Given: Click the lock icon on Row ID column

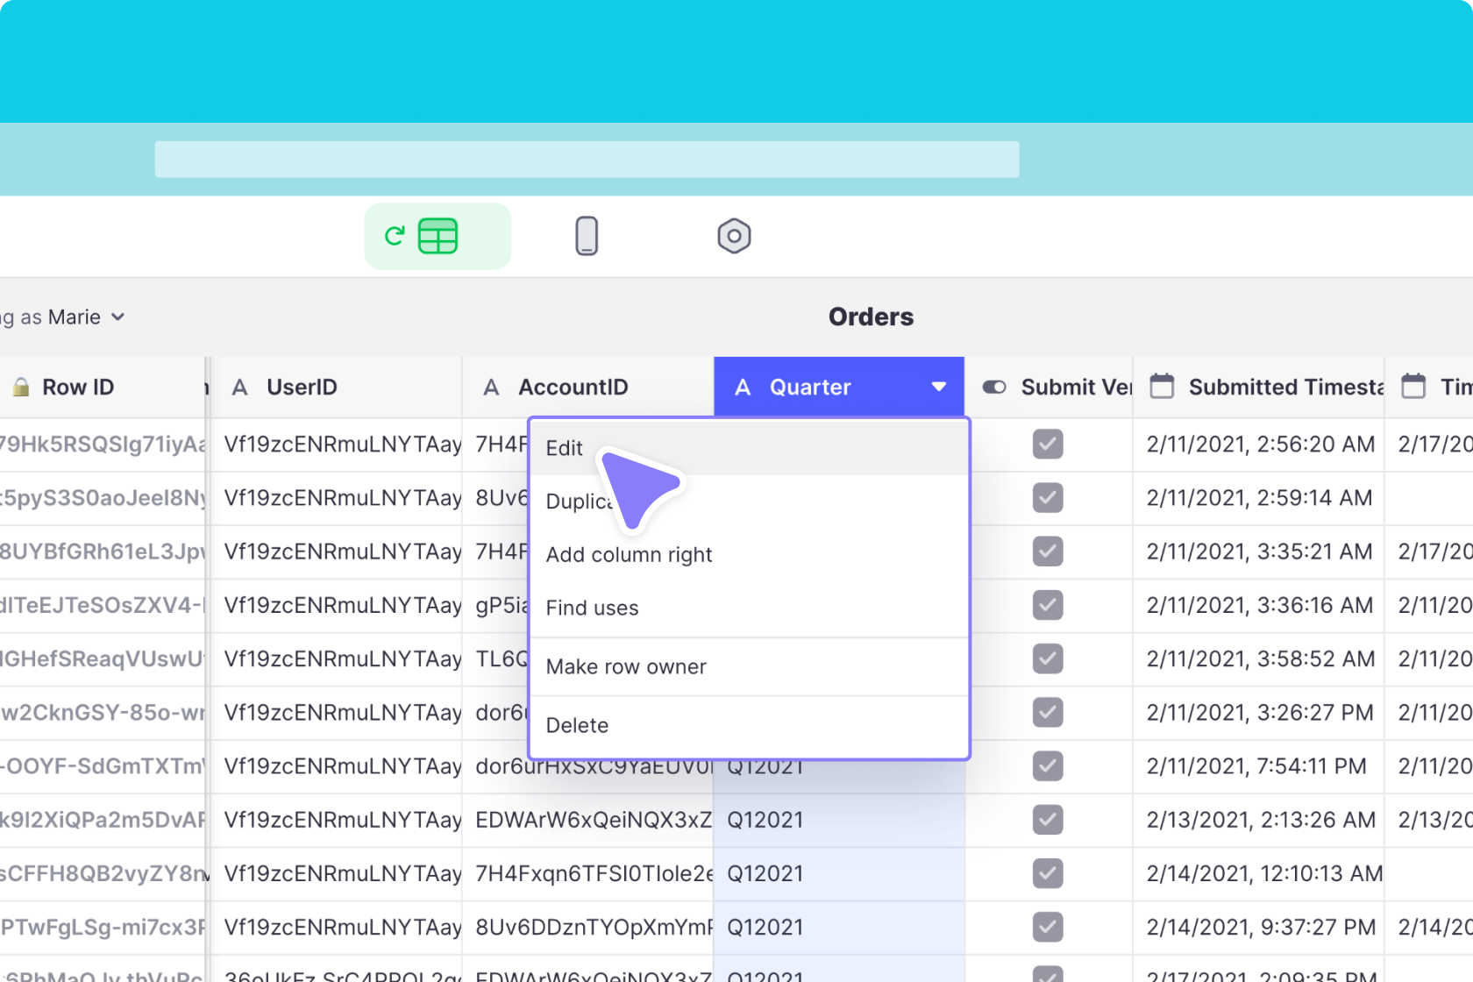Looking at the screenshot, I should 21,386.
